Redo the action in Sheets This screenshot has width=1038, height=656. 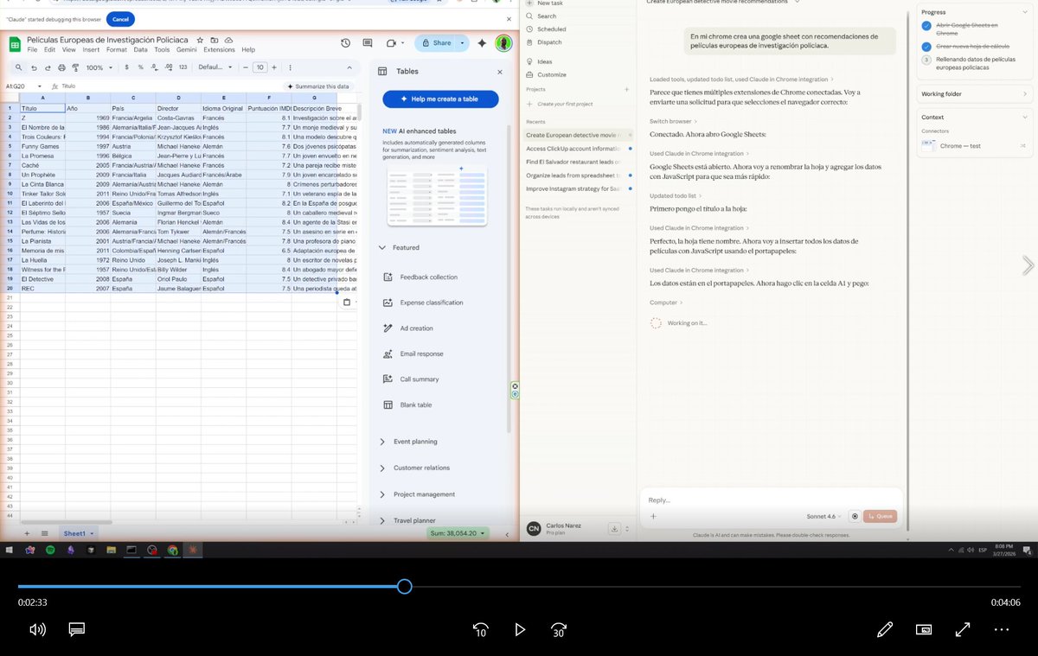(48, 67)
